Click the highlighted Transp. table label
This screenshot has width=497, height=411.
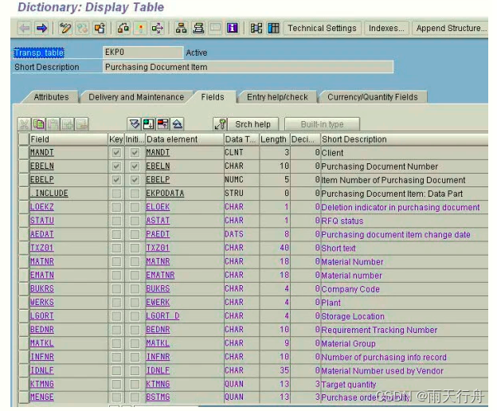click(x=39, y=53)
